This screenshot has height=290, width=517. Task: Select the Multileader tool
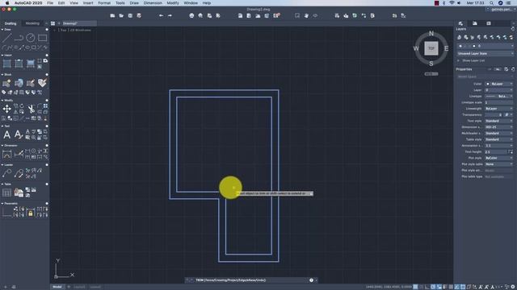pyautogui.click(x=7, y=173)
